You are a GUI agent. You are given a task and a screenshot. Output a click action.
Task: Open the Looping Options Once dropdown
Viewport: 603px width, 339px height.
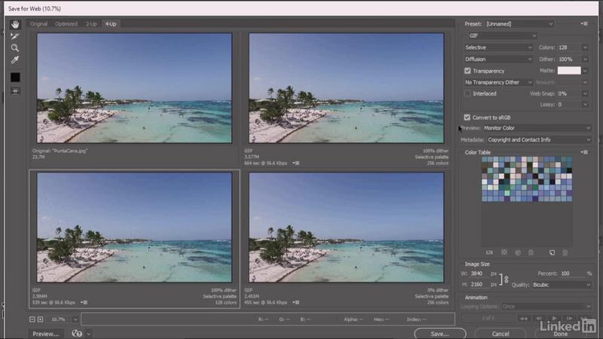546,307
